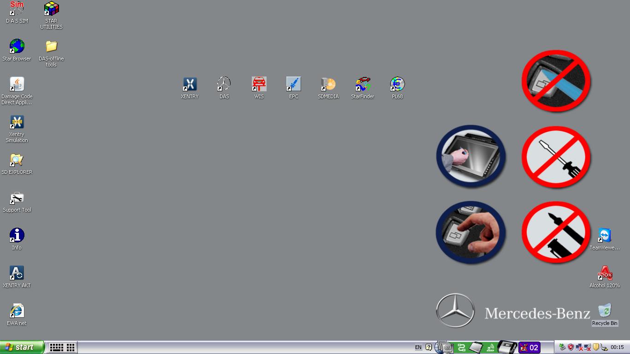The image size is (630, 354).
Task: Click the EN language indicator in taskbar
Action: click(x=418, y=347)
